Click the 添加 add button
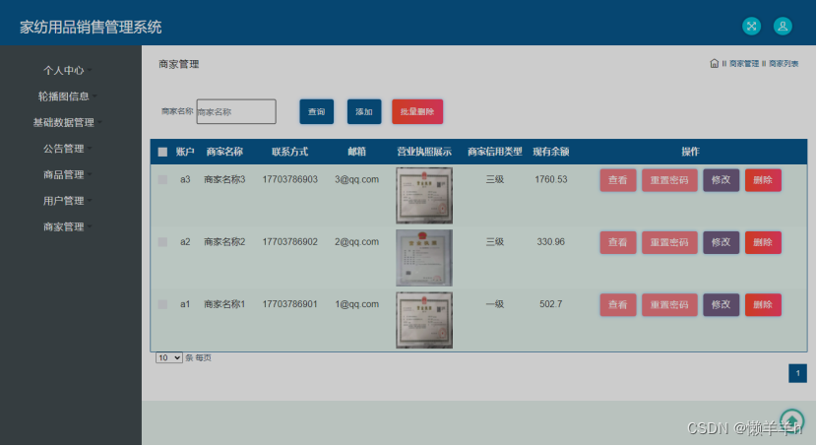Viewport: 817px width, 446px height. (364, 111)
